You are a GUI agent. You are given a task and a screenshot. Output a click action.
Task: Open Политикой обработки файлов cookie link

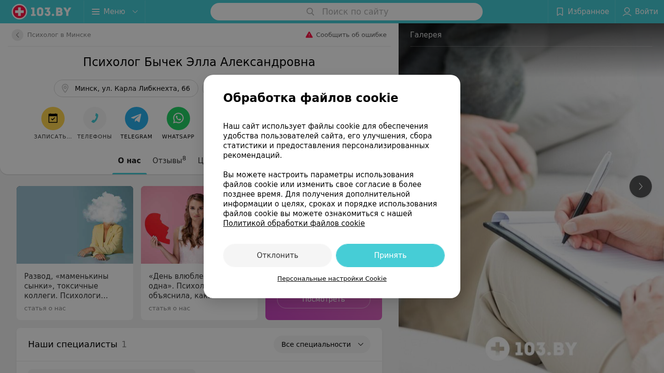point(294,223)
